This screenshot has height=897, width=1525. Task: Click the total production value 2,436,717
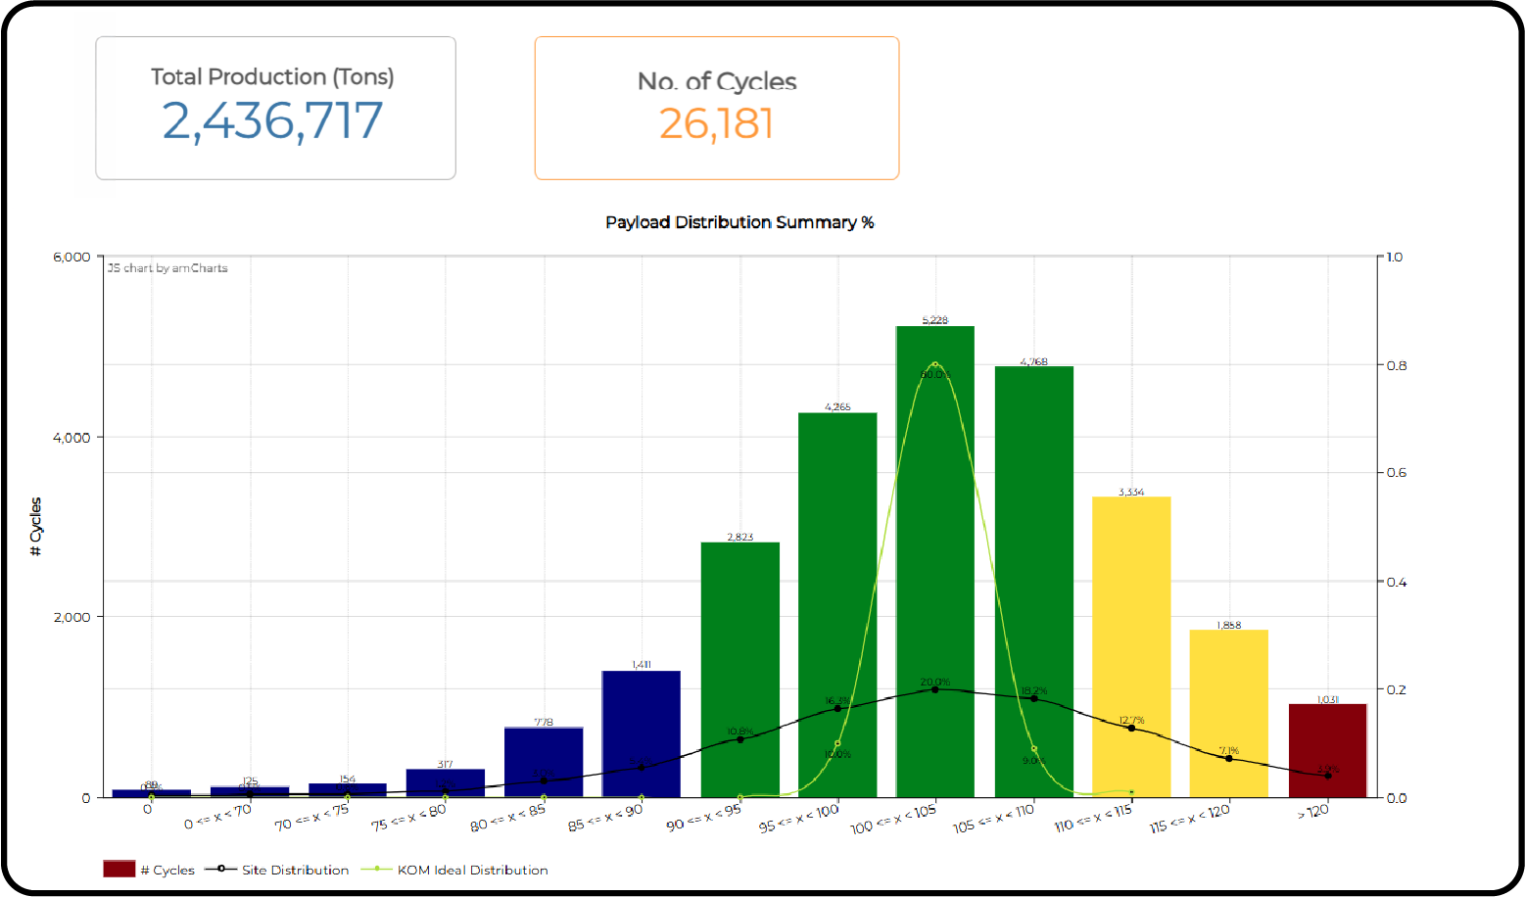point(272,121)
